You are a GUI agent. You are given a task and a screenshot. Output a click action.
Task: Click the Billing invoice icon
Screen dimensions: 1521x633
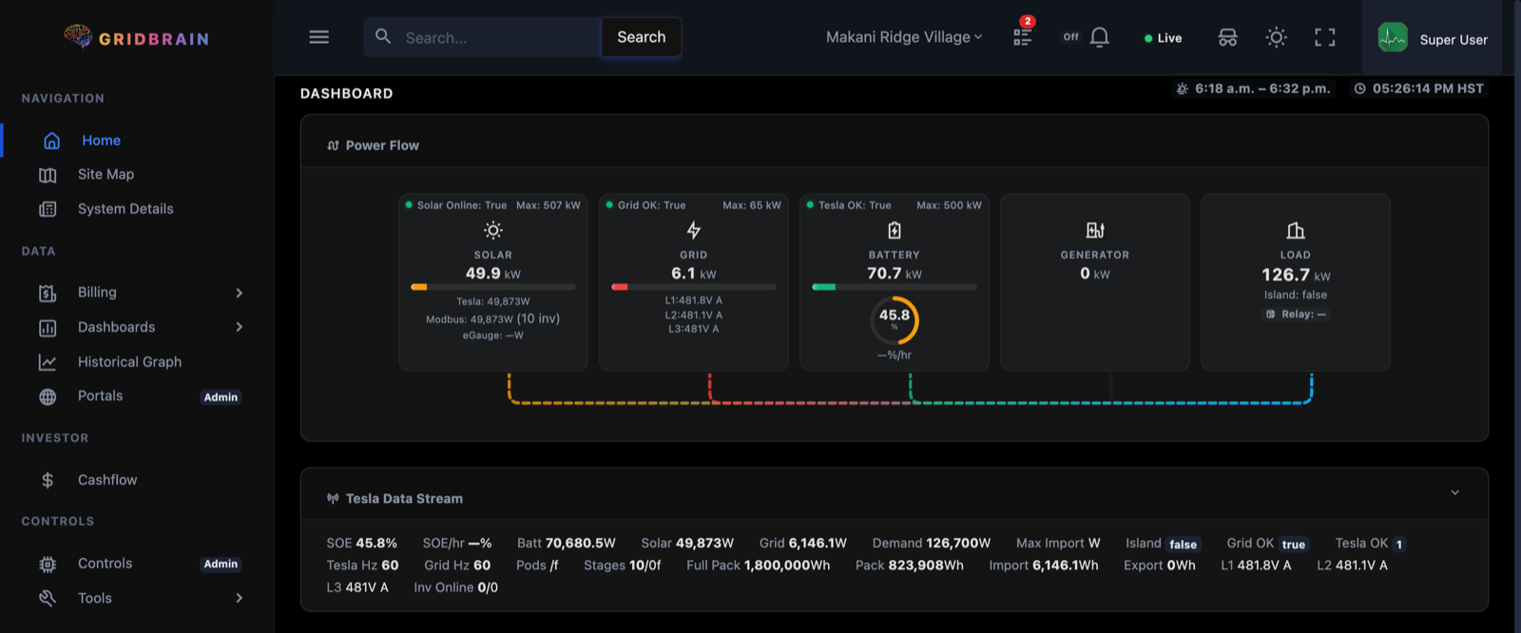[48, 293]
